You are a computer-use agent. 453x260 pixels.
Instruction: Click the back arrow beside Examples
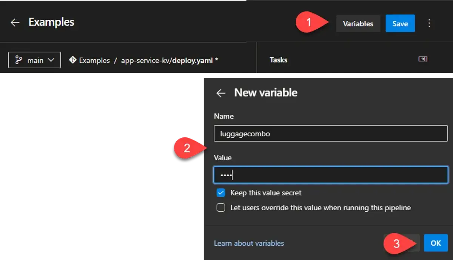pyautogui.click(x=15, y=22)
